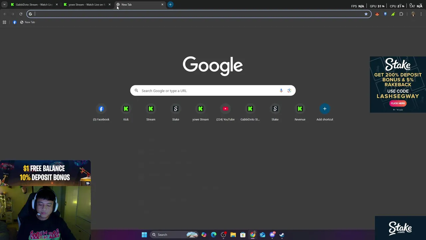Reload the current page
Viewport: 426px width, 240px height.
21,14
